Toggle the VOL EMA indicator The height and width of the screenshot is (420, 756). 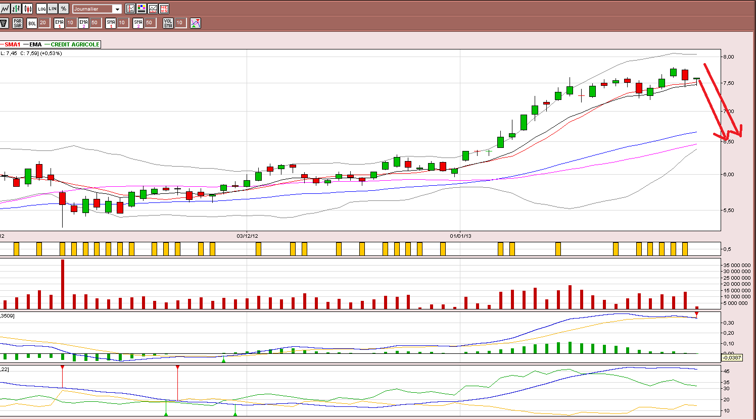[x=168, y=23]
